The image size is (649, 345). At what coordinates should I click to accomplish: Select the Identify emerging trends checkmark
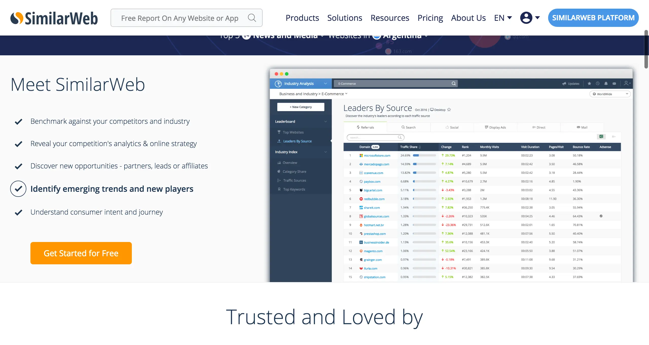pyautogui.click(x=18, y=189)
